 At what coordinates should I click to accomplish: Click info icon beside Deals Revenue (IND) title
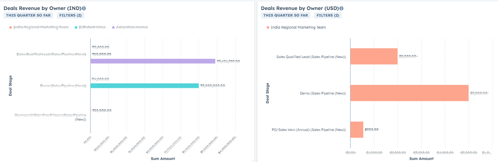click(84, 8)
